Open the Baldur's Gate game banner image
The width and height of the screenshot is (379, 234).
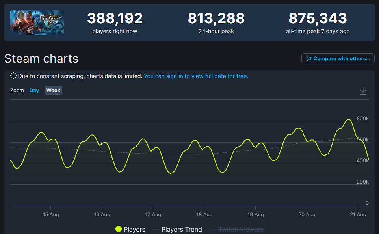pos(37,22)
